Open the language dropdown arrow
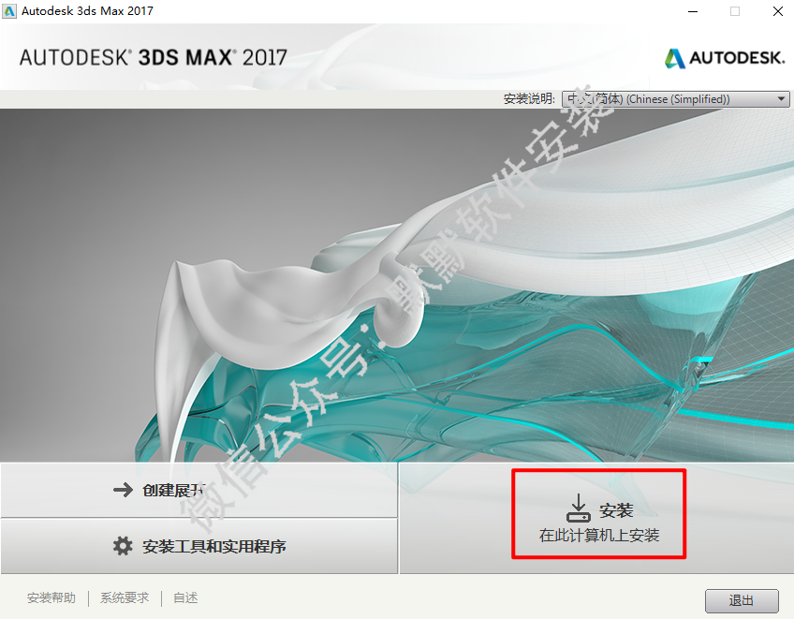794x619 pixels. point(782,98)
